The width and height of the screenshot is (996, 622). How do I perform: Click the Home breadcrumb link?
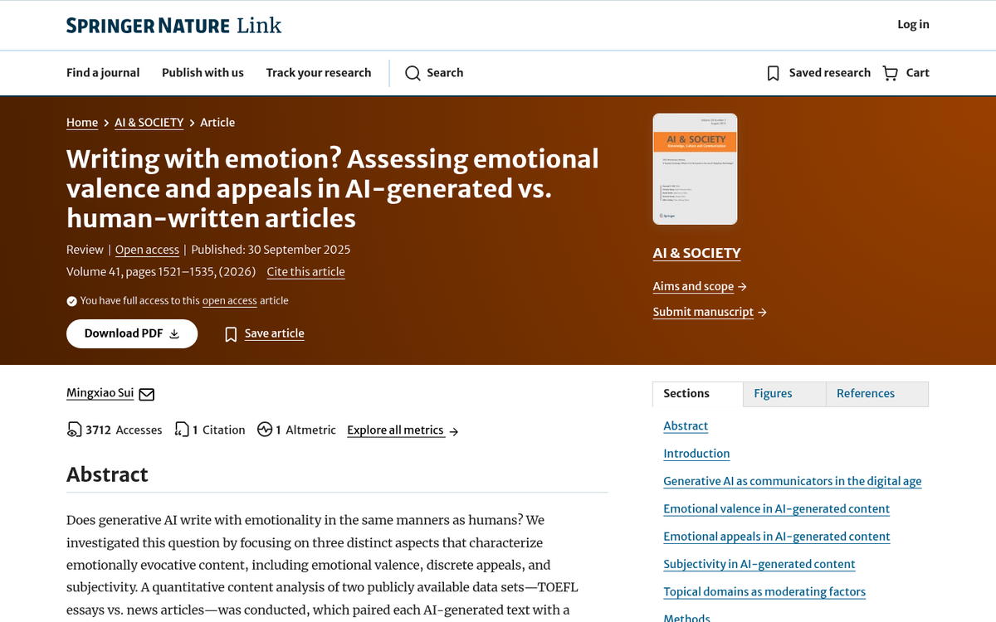coord(82,122)
